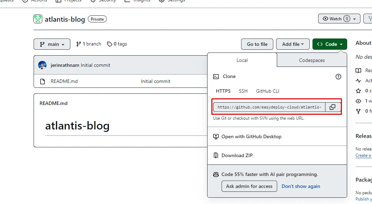This screenshot has width=372, height=204.
Task: Open the README.md file link
Action: 64,81
